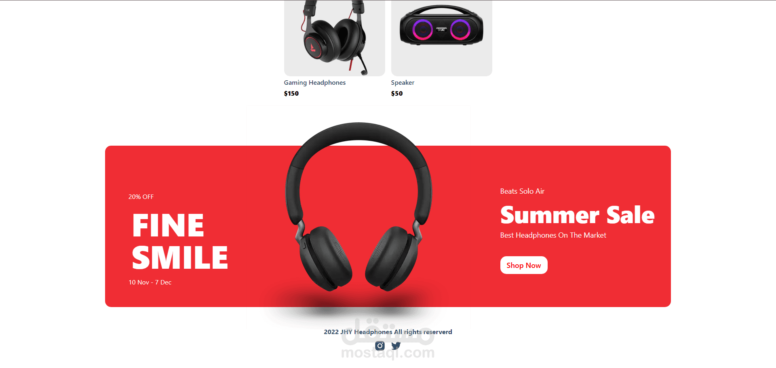Select the Gaming Headphones product name
Viewport: 776px width, 368px height.
(315, 83)
